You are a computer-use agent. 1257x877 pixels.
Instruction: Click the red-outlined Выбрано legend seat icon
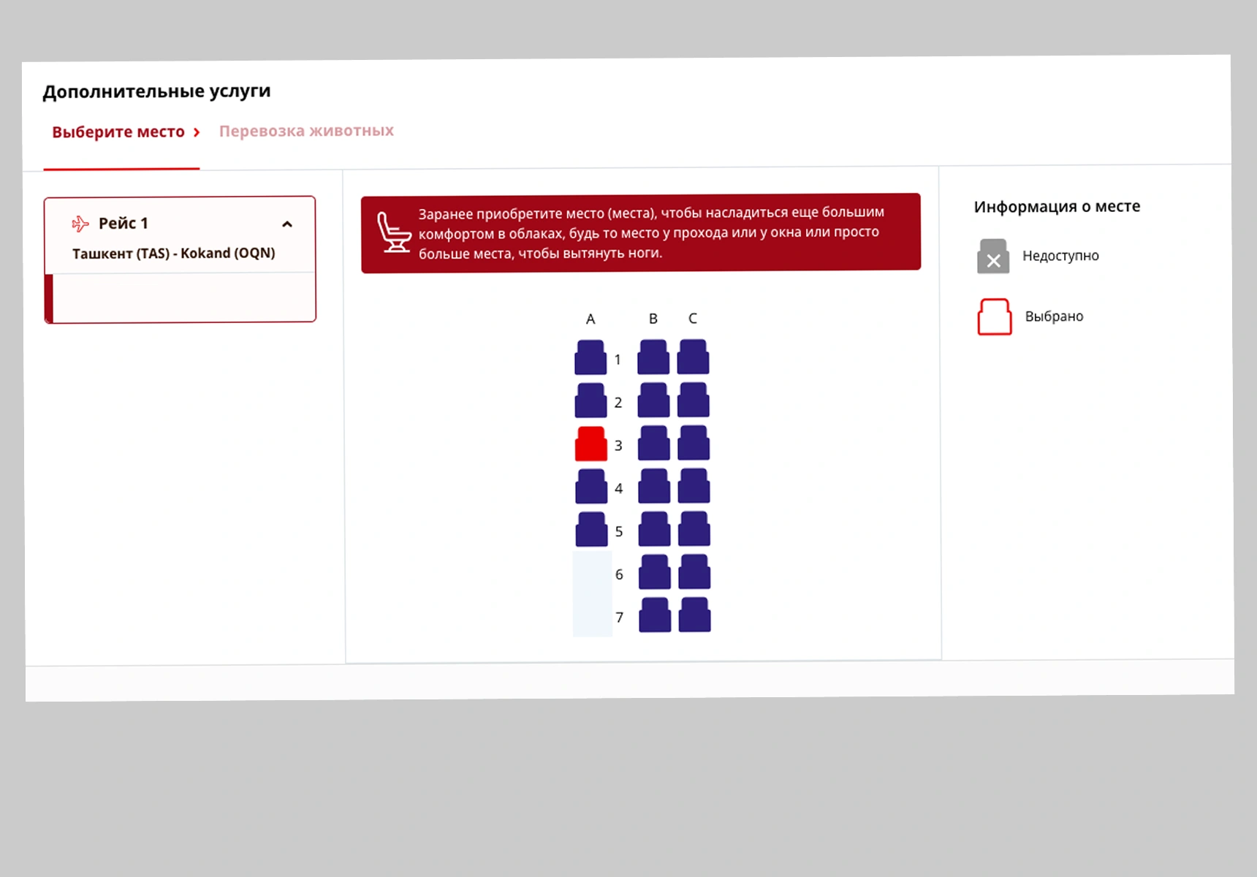pos(995,317)
